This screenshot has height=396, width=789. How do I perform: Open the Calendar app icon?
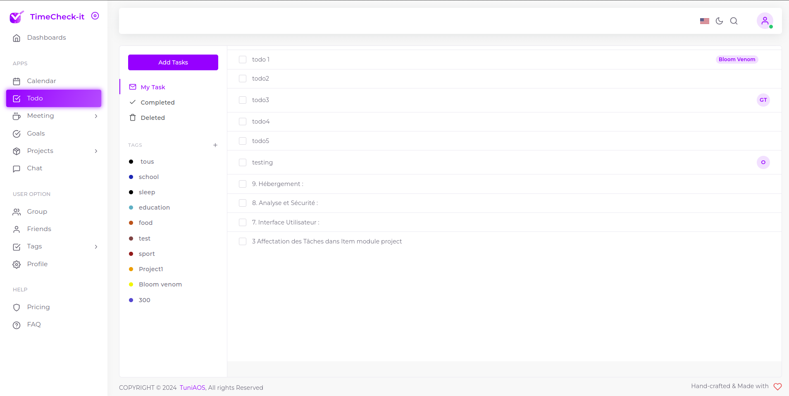click(x=17, y=81)
